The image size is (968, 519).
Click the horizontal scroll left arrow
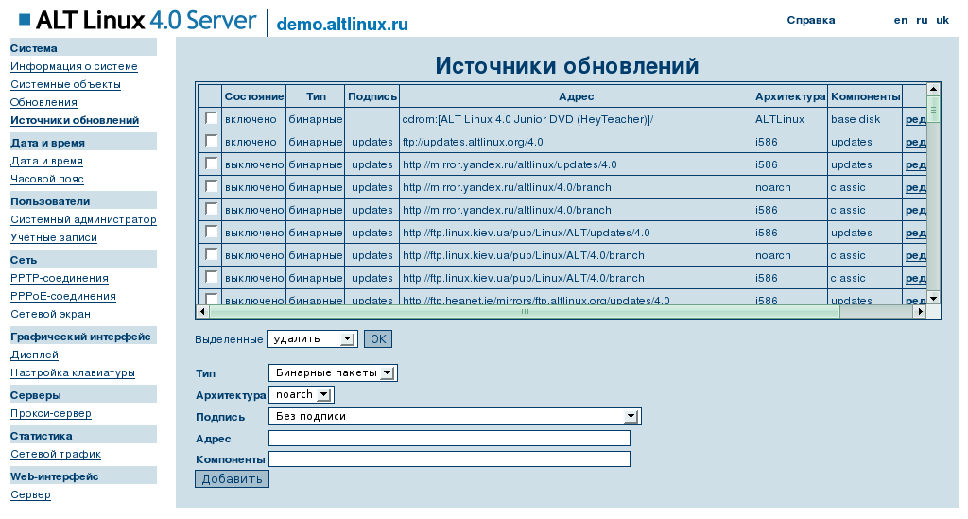202,311
